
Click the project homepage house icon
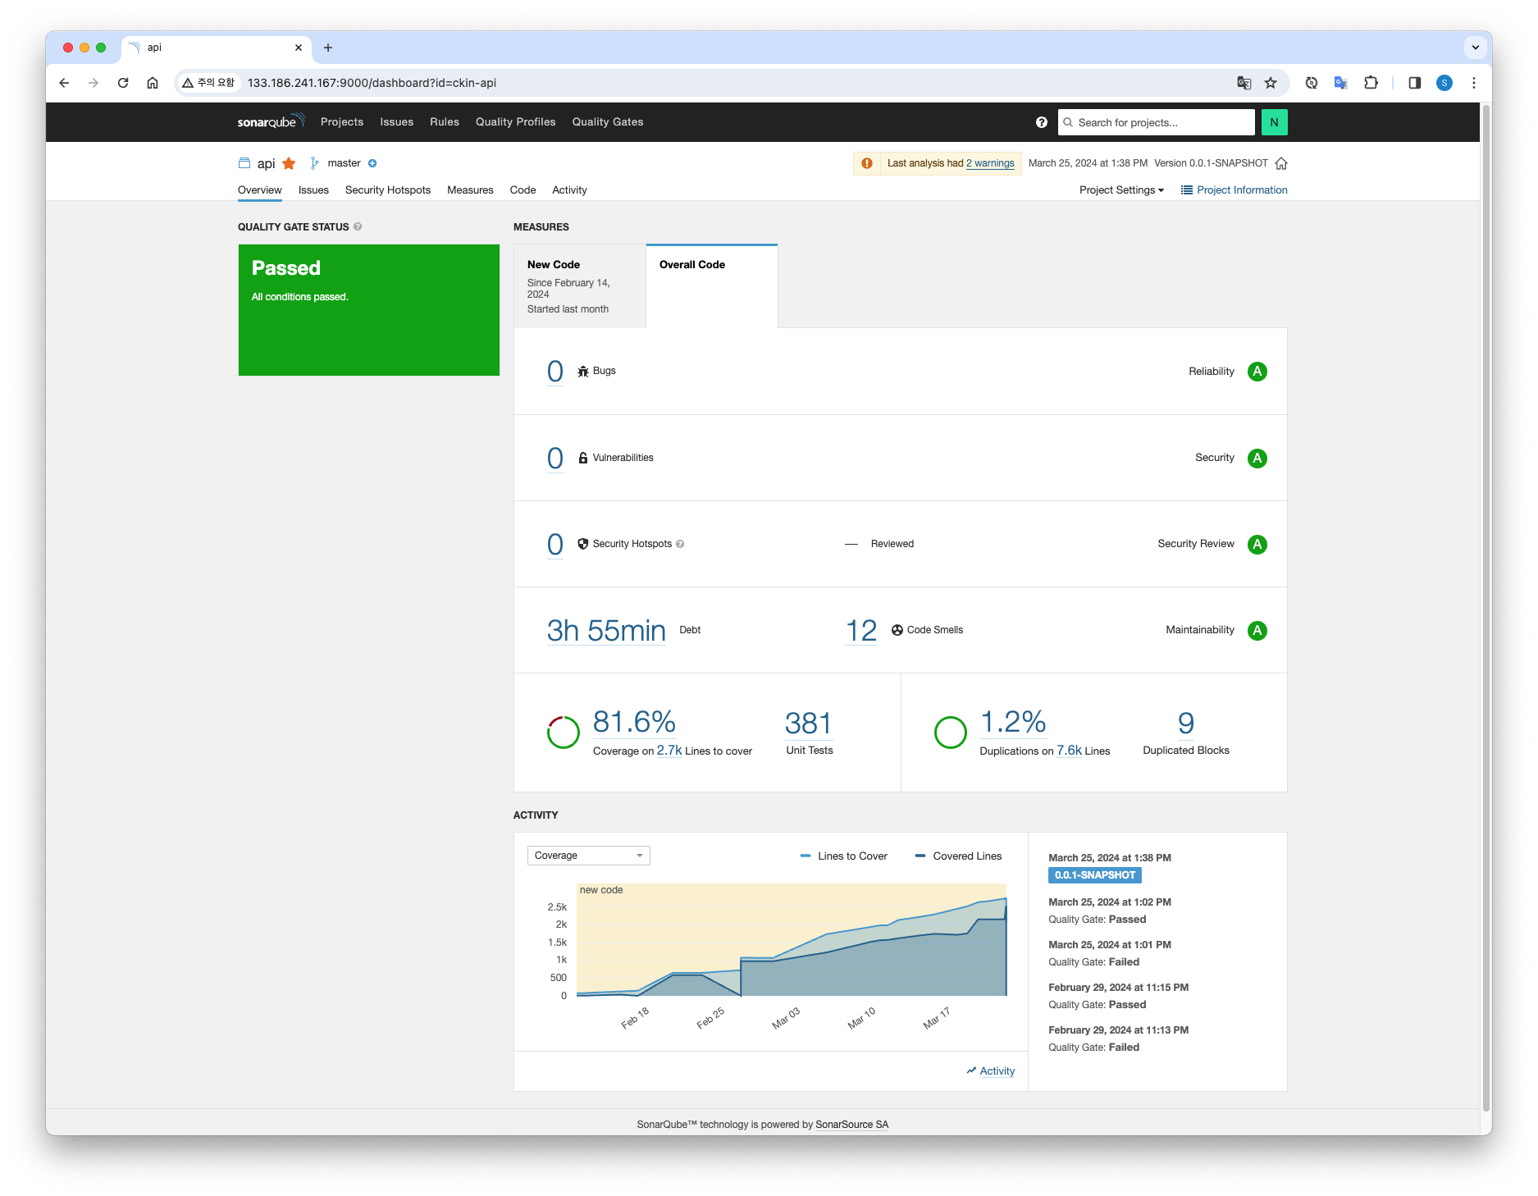[x=1281, y=163]
